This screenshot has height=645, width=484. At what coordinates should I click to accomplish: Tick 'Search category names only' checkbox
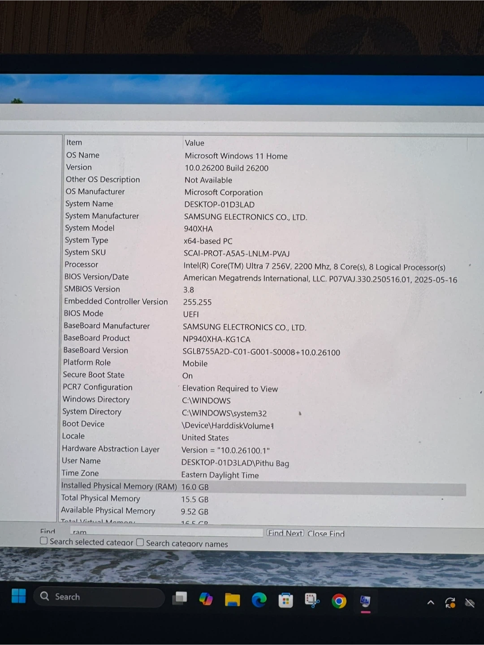pos(140,542)
